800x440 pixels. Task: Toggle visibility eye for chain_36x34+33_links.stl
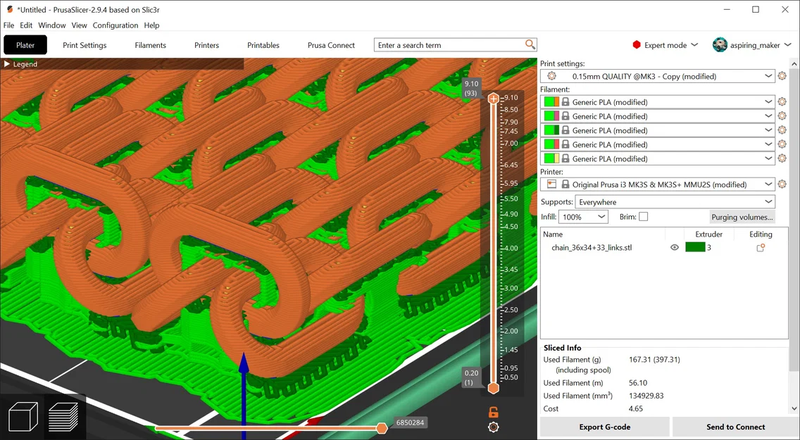coord(675,248)
